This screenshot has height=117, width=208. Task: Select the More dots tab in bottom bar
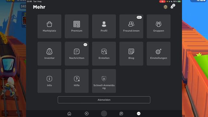point(139,113)
